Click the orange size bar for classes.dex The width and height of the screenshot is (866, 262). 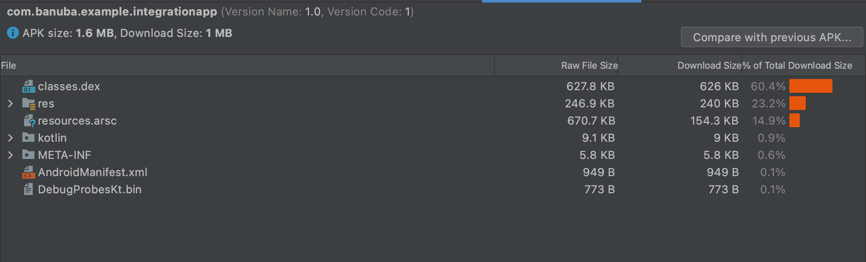point(811,86)
